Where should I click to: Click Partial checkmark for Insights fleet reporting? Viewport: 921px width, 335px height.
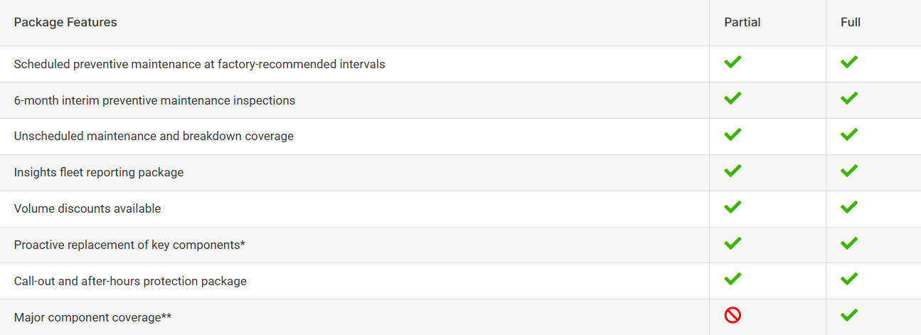[733, 171]
